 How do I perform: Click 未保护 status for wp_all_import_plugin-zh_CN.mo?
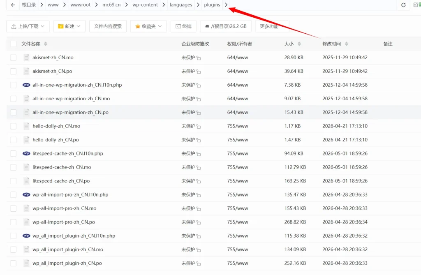click(188, 249)
